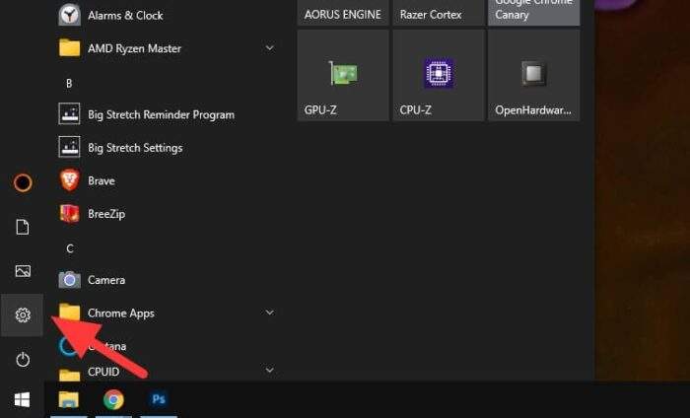
Task: Expand the Chrome Apps folder chevron
Action: point(270,313)
